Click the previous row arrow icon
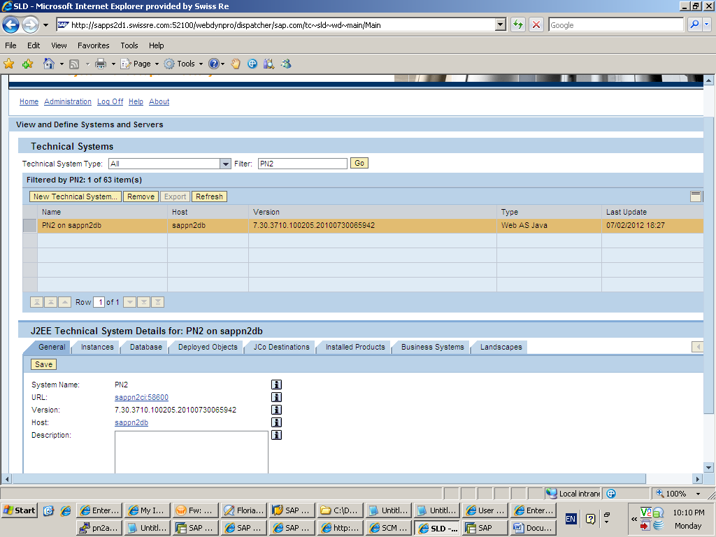The image size is (716, 537). pos(64,302)
